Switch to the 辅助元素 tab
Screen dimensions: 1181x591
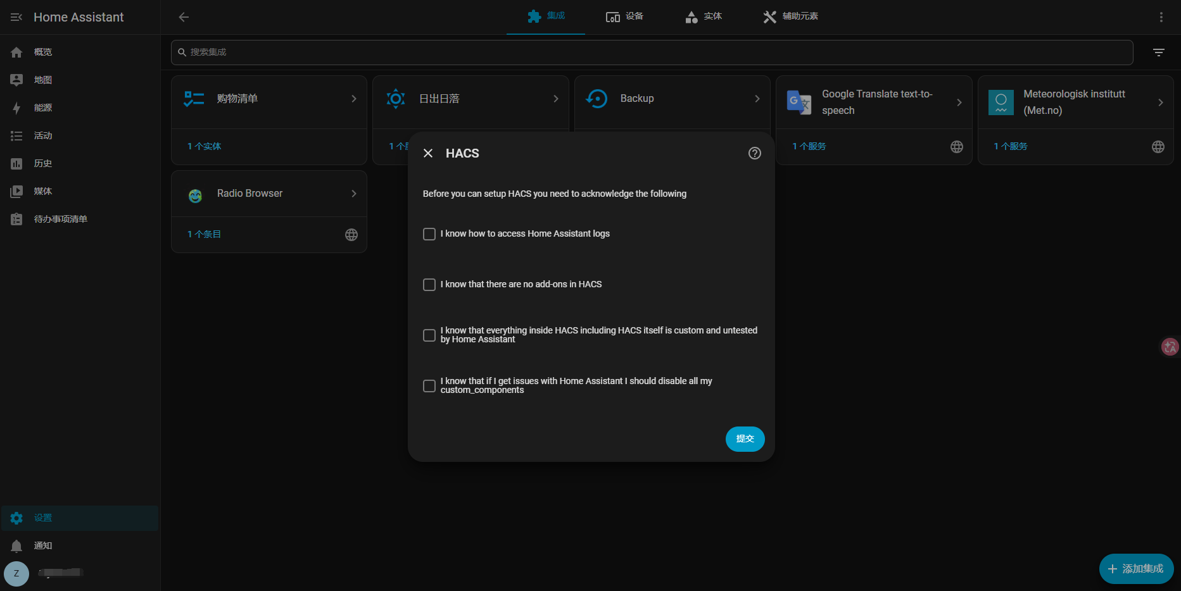coord(790,16)
